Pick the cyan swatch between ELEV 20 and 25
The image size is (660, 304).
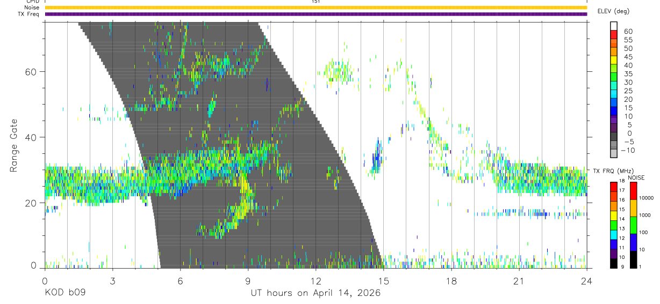pos(614,94)
